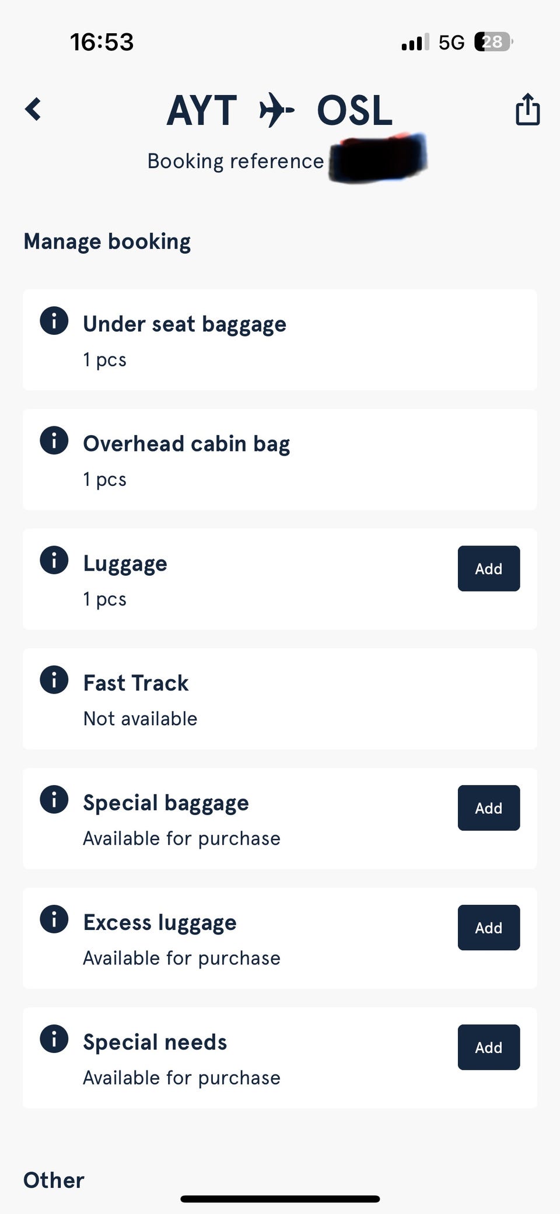Select the Under seat baggage row
Image resolution: width=560 pixels, height=1214 pixels.
(x=280, y=340)
